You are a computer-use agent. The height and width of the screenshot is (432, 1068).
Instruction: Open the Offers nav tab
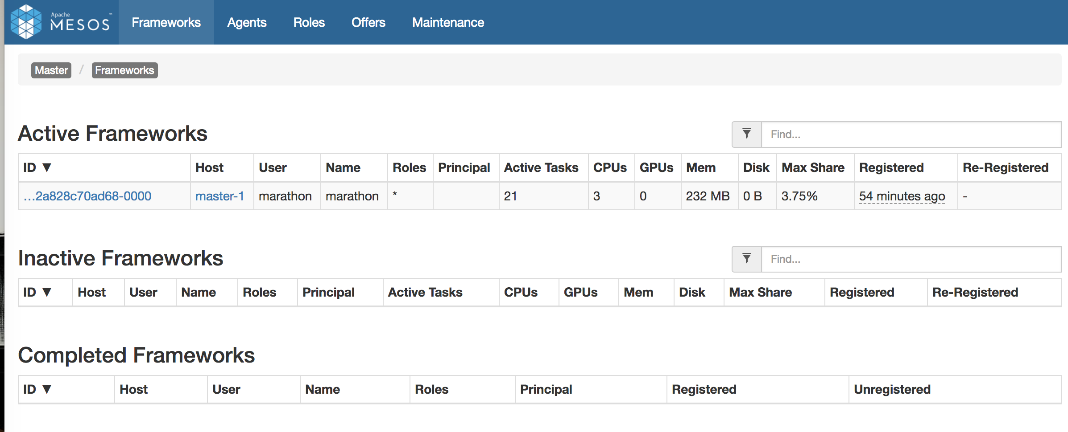(x=368, y=22)
